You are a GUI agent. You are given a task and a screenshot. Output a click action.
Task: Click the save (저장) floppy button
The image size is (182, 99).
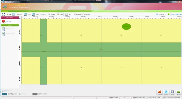[x=172, y=93]
